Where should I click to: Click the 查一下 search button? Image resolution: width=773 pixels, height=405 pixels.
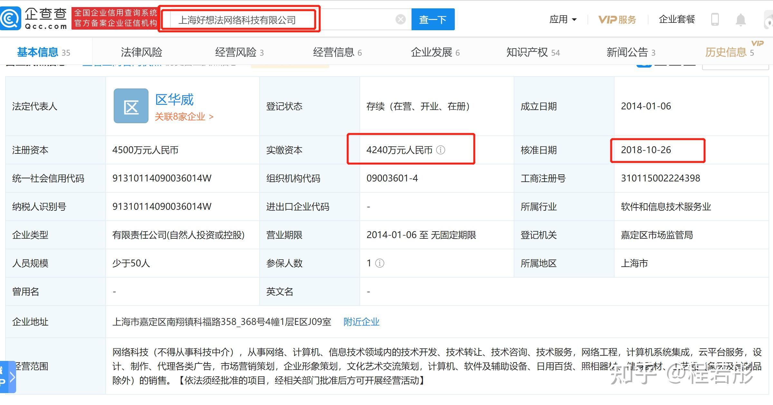433,19
